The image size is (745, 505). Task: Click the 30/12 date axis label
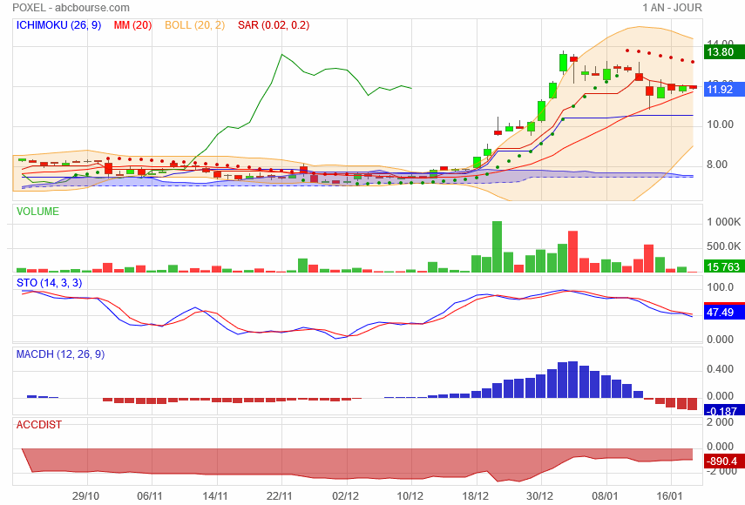539,496
